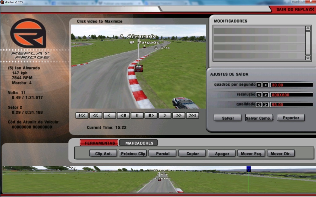This screenshot has height=197, width=316.
Task: Fast forward the replay with the double arrow
Action: click(x=179, y=115)
